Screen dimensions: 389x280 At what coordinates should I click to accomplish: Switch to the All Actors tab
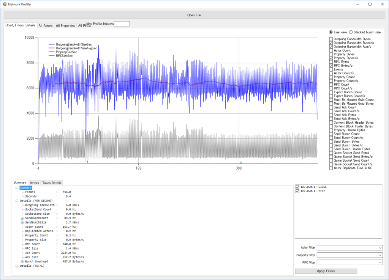click(46, 25)
